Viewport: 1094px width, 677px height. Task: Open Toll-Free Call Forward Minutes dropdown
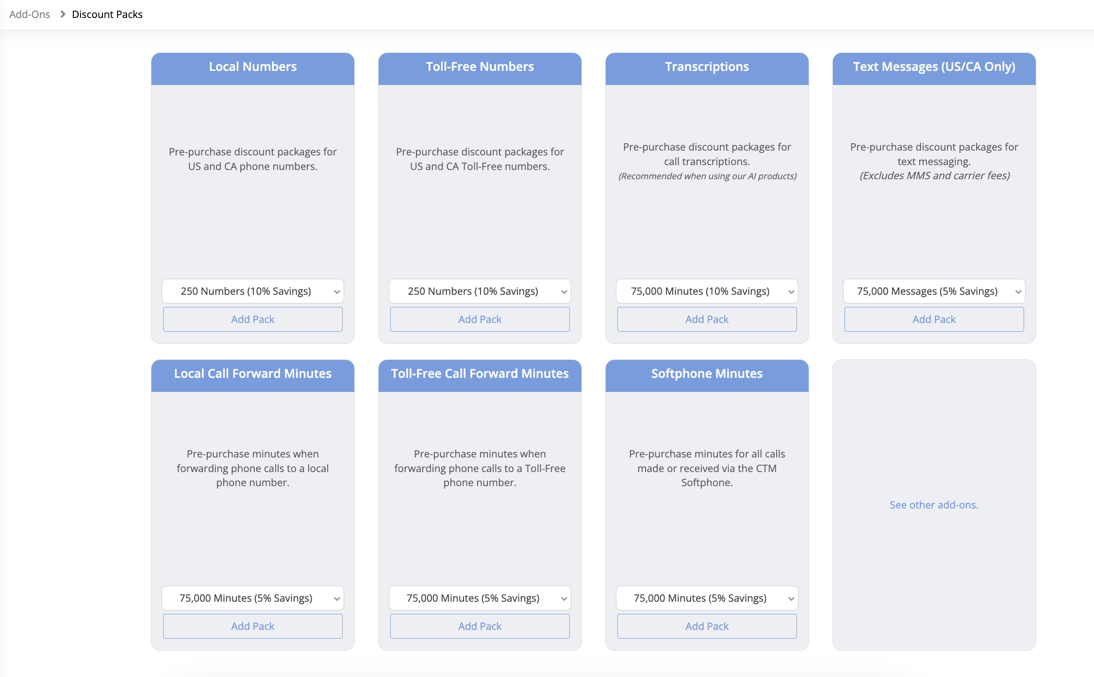click(x=480, y=598)
